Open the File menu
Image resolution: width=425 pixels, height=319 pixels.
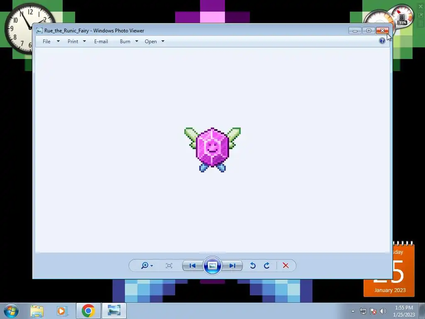[x=46, y=41]
